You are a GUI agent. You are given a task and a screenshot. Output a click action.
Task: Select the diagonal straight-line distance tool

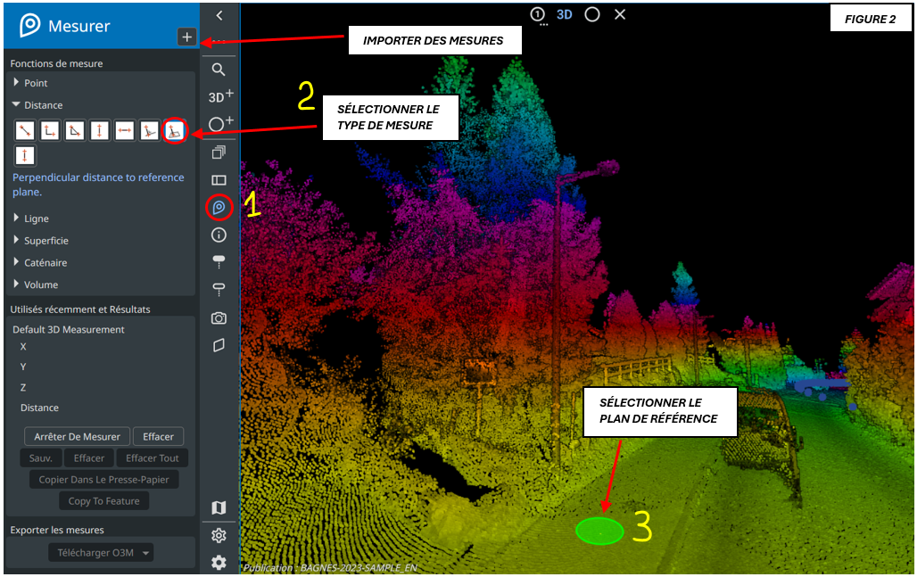click(x=25, y=130)
